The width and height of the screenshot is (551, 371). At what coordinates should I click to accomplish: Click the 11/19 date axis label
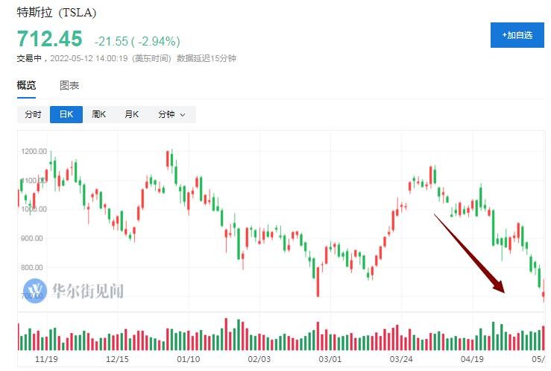pyautogui.click(x=46, y=359)
